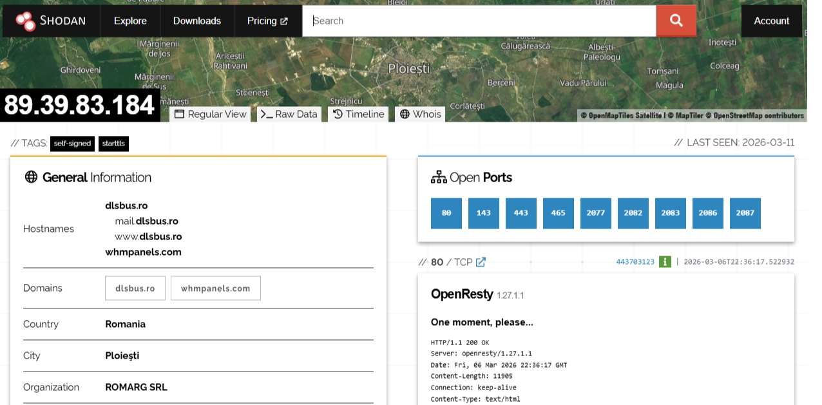Select open port 443
This screenshot has width=822, height=405.
521,213
